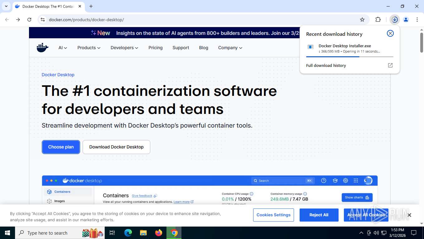Dismiss the cookie banner with the X
Viewport: 424px width, 239px height.
409,215
